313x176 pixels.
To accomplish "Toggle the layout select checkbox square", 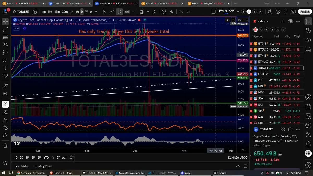I will tap(214, 12).
